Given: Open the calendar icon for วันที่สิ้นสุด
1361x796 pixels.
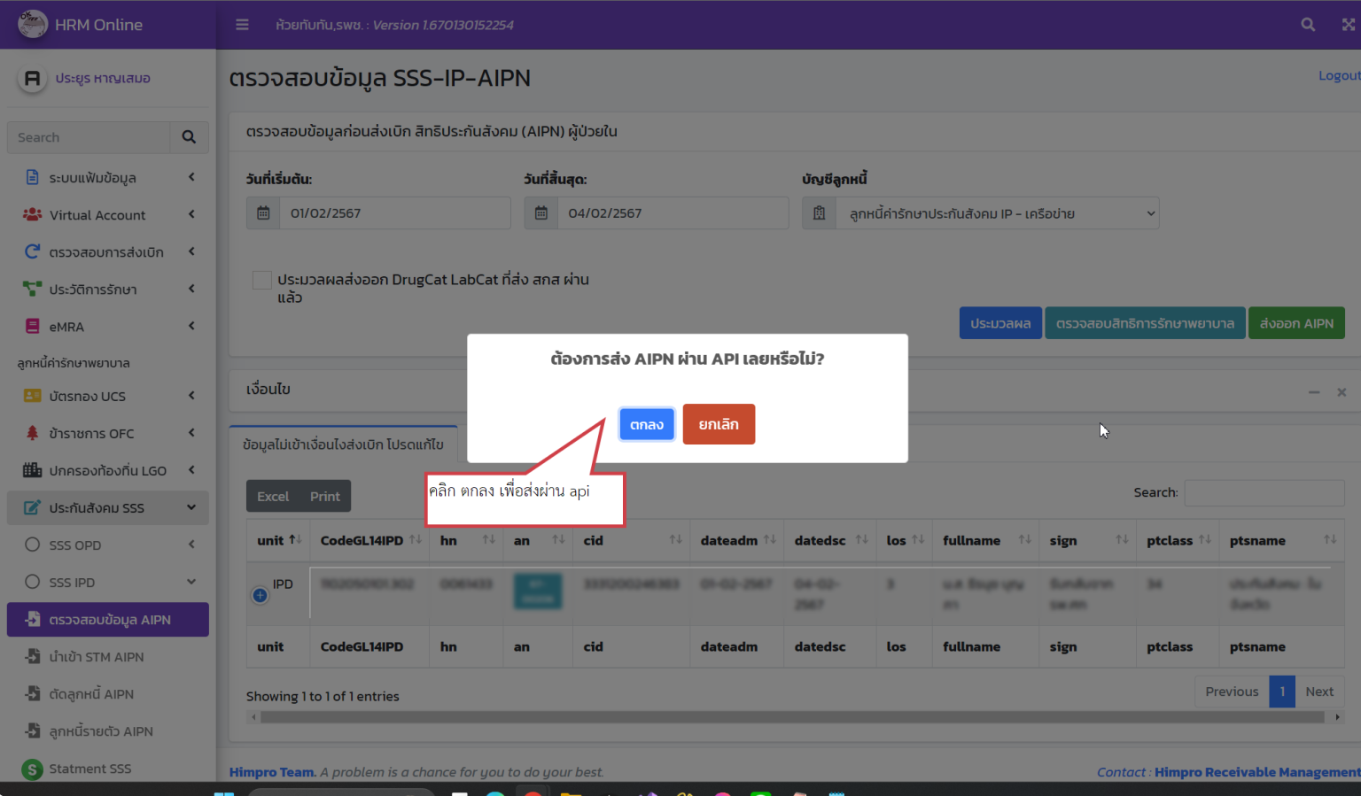Looking at the screenshot, I should pos(541,213).
